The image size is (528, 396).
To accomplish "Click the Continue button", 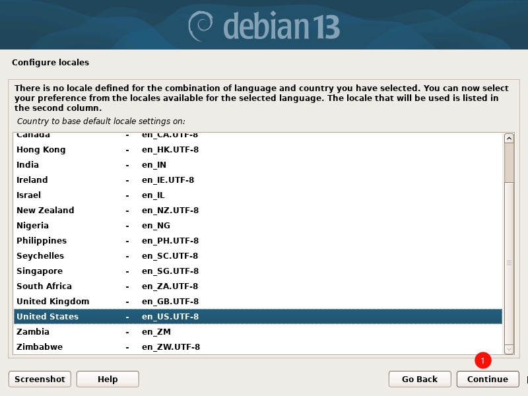I will point(488,379).
